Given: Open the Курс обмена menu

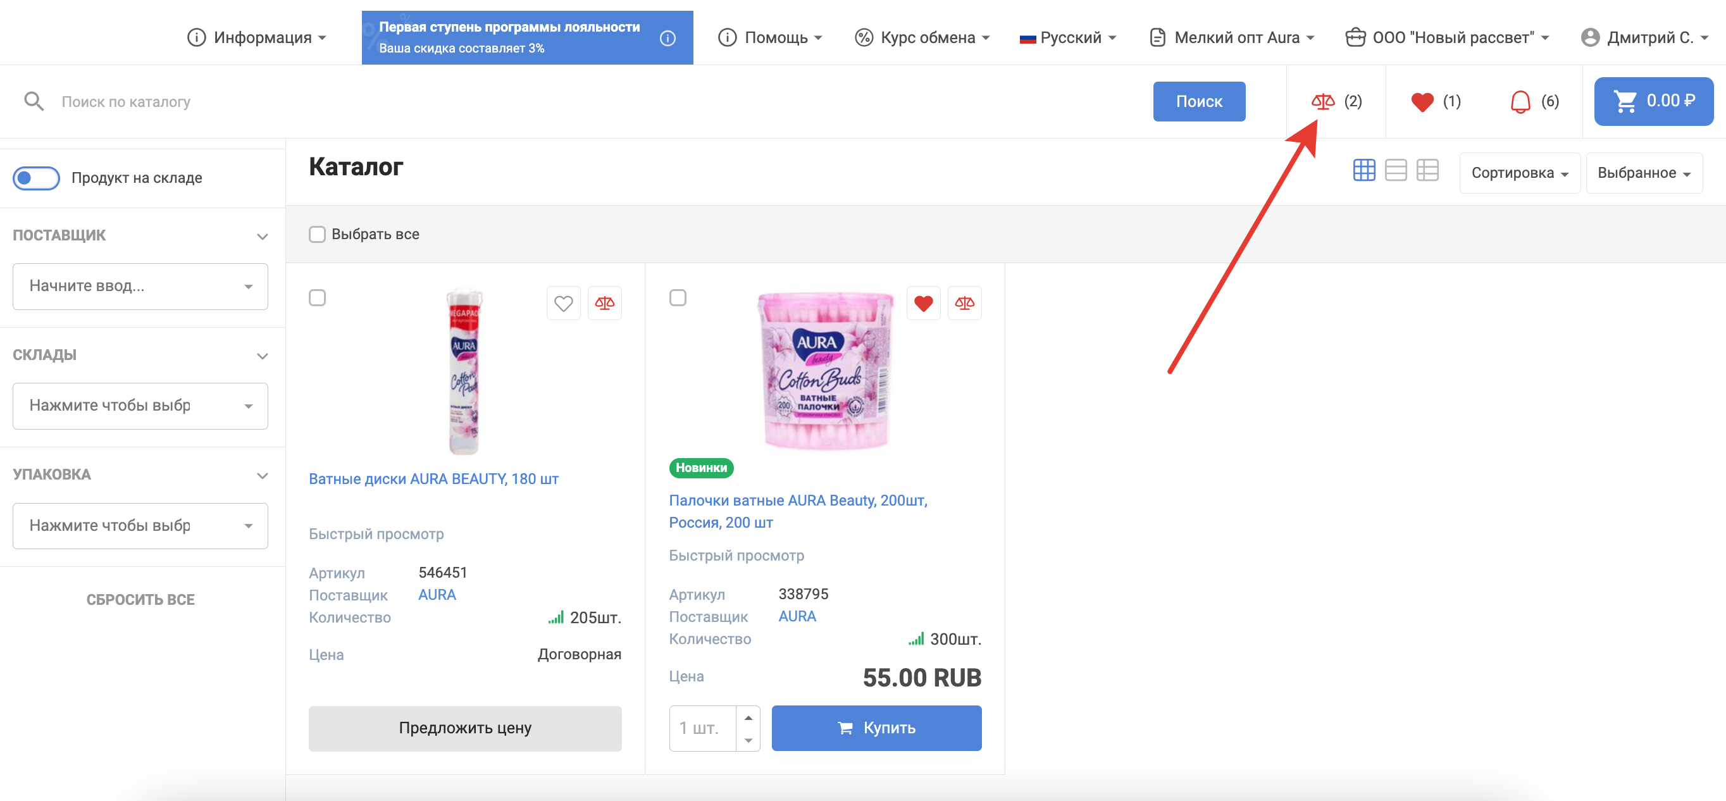Looking at the screenshot, I should click(922, 37).
